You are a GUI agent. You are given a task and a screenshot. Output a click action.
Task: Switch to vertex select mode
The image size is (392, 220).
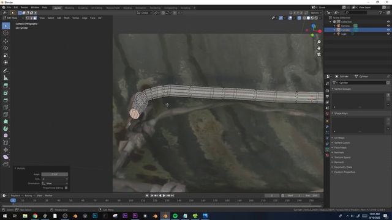tap(27, 18)
